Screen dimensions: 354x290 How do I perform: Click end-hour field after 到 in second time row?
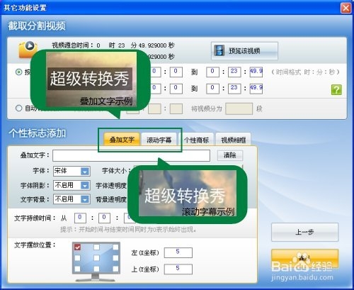(212, 89)
